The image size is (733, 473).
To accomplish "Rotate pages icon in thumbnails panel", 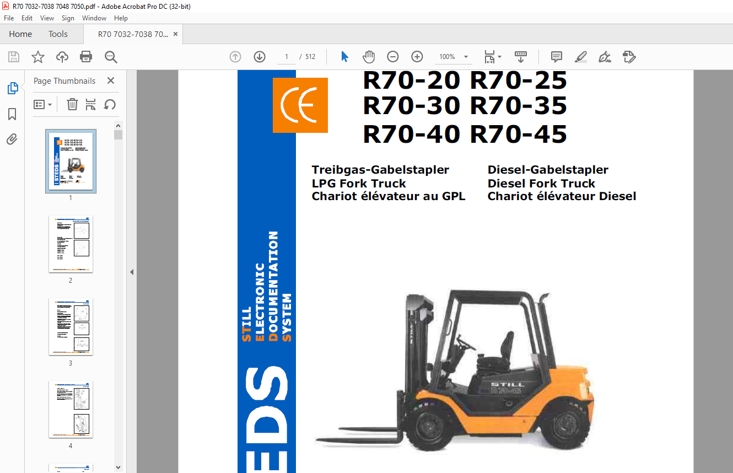I will 110,104.
